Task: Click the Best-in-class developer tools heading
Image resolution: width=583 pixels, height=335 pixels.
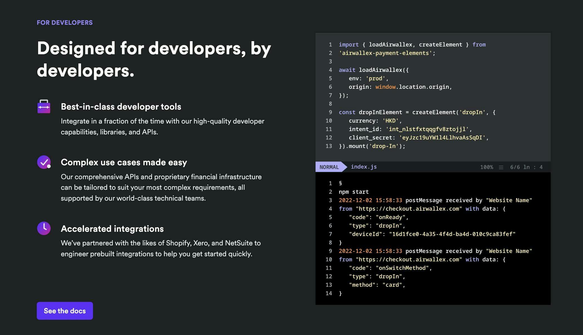Action: tap(121, 107)
